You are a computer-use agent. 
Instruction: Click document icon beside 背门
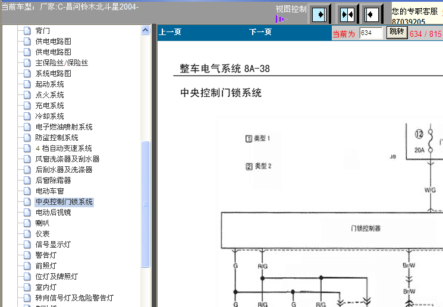[27, 30]
